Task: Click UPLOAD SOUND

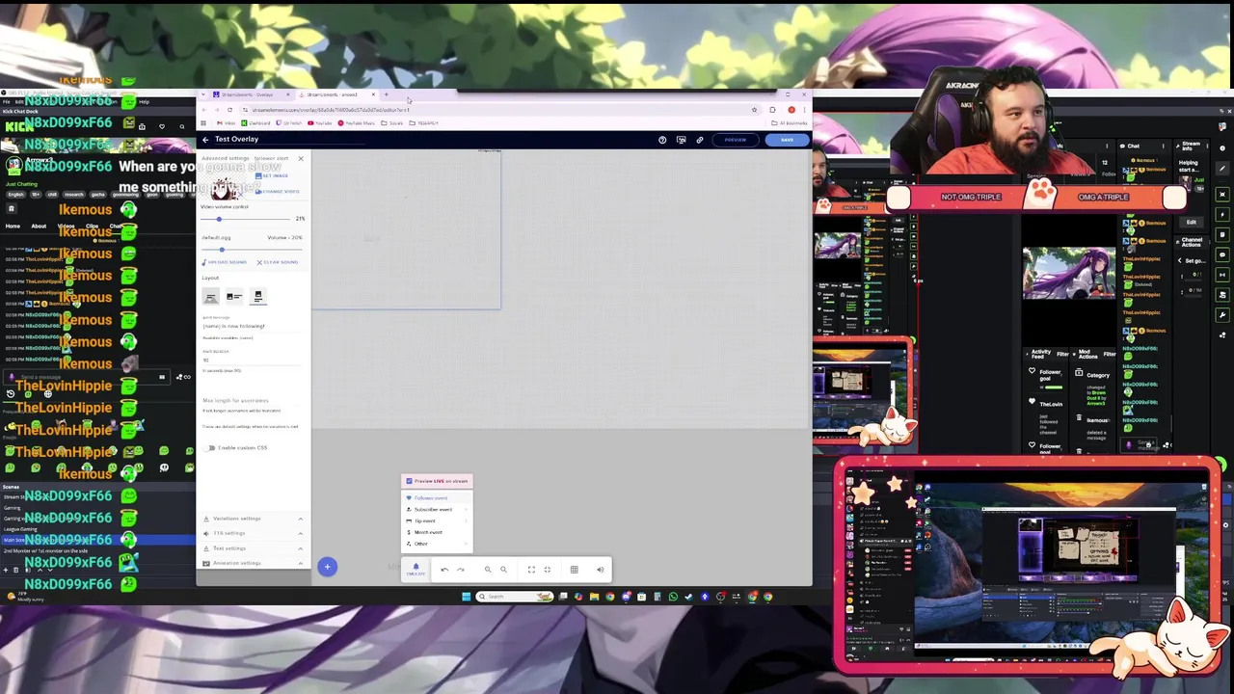Action: [x=225, y=262]
